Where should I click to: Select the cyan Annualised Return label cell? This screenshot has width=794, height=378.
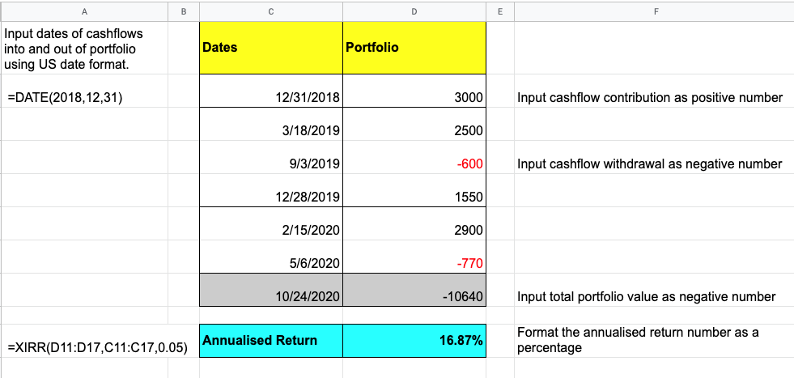pyautogui.click(x=270, y=341)
